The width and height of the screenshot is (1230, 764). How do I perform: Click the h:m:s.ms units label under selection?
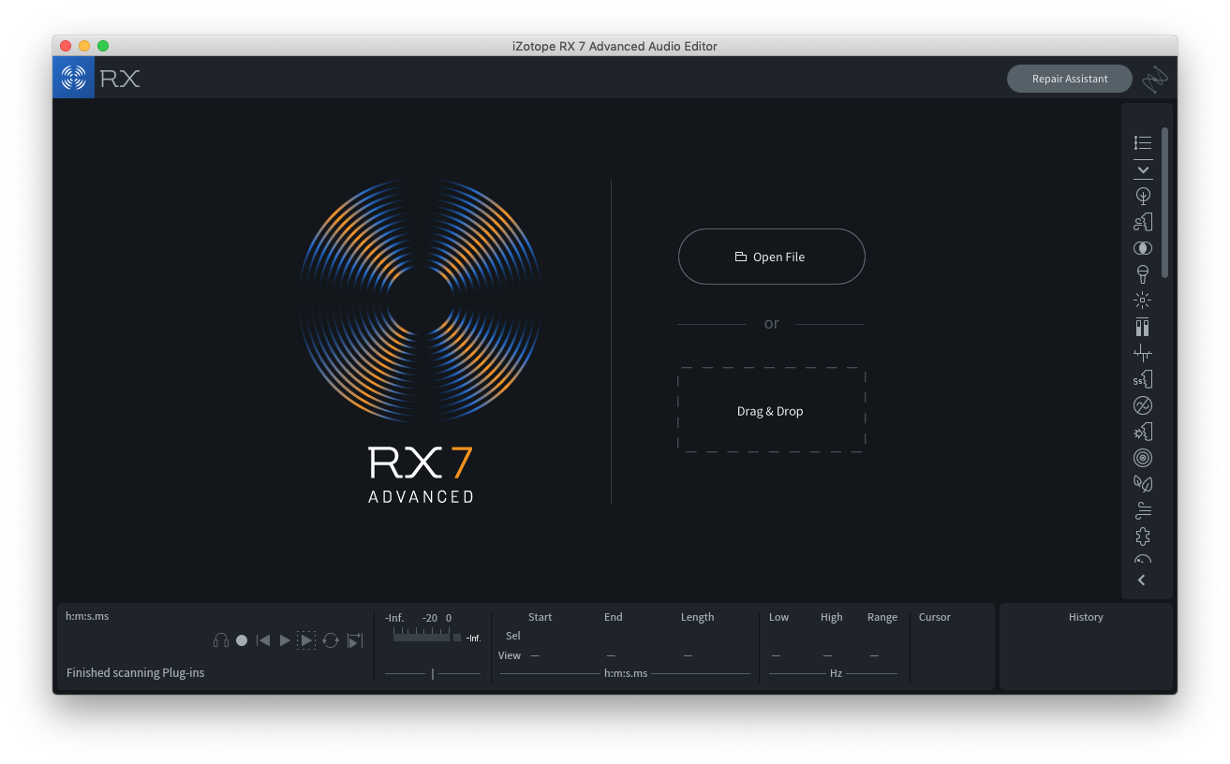pyautogui.click(x=626, y=673)
